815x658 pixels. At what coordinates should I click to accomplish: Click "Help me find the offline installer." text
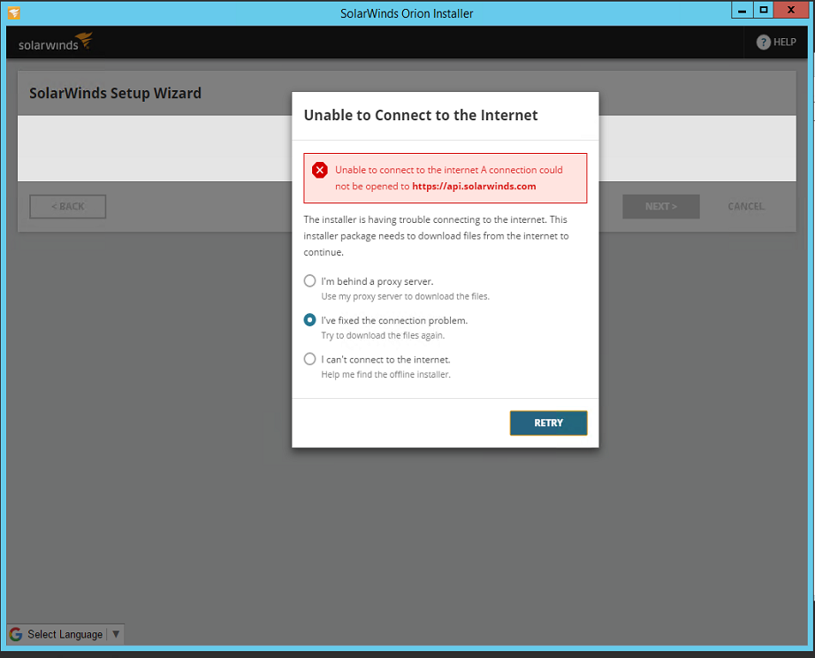click(385, 374)
